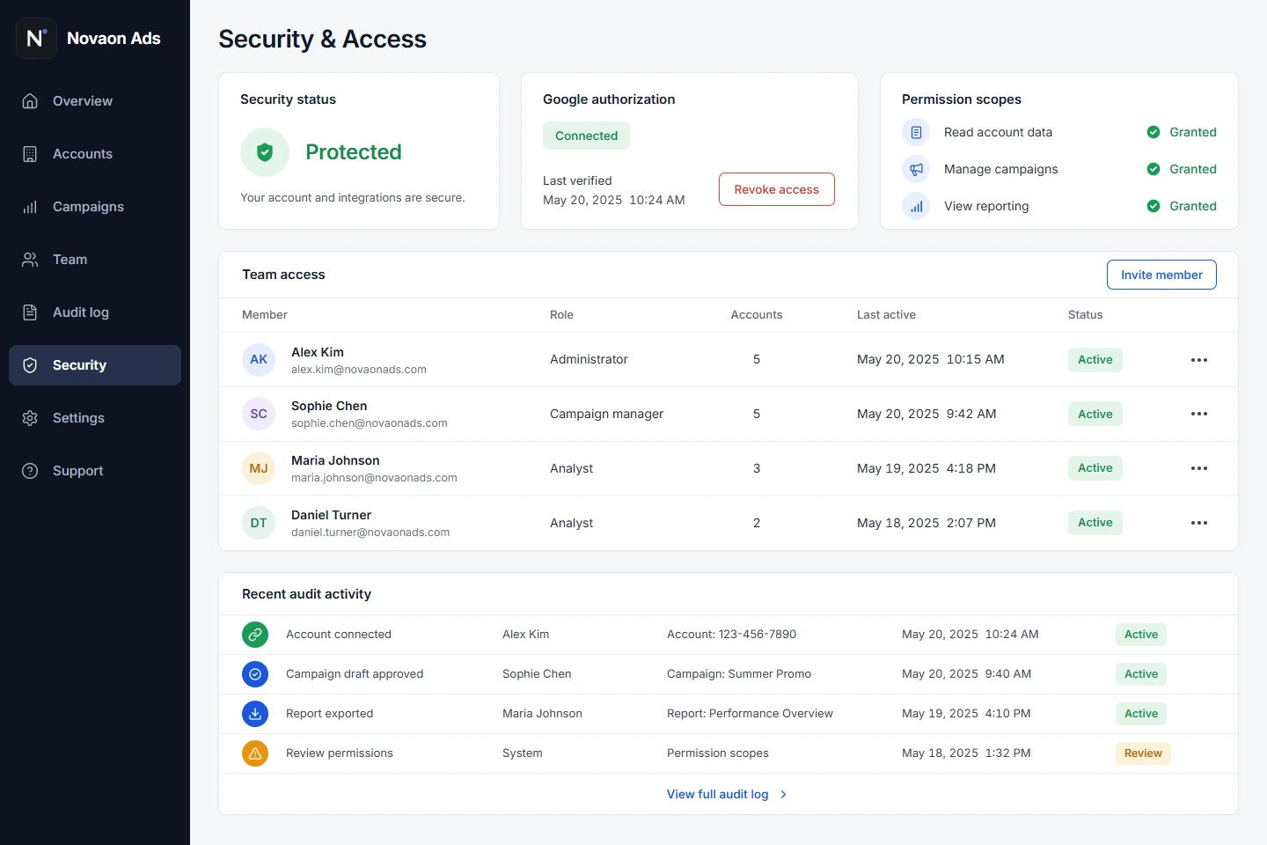Click the Accounts building icon in sidebar

click(30, 154)
